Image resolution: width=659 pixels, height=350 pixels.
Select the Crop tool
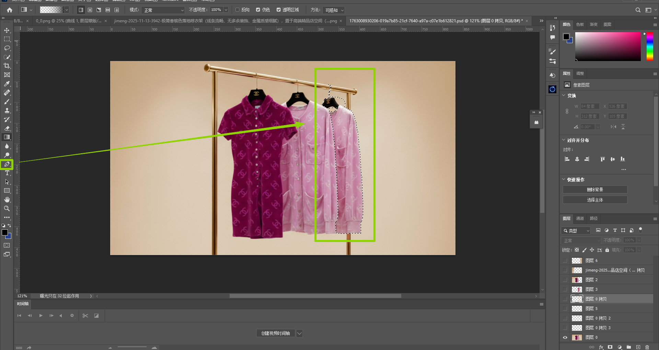click(7, 66)
